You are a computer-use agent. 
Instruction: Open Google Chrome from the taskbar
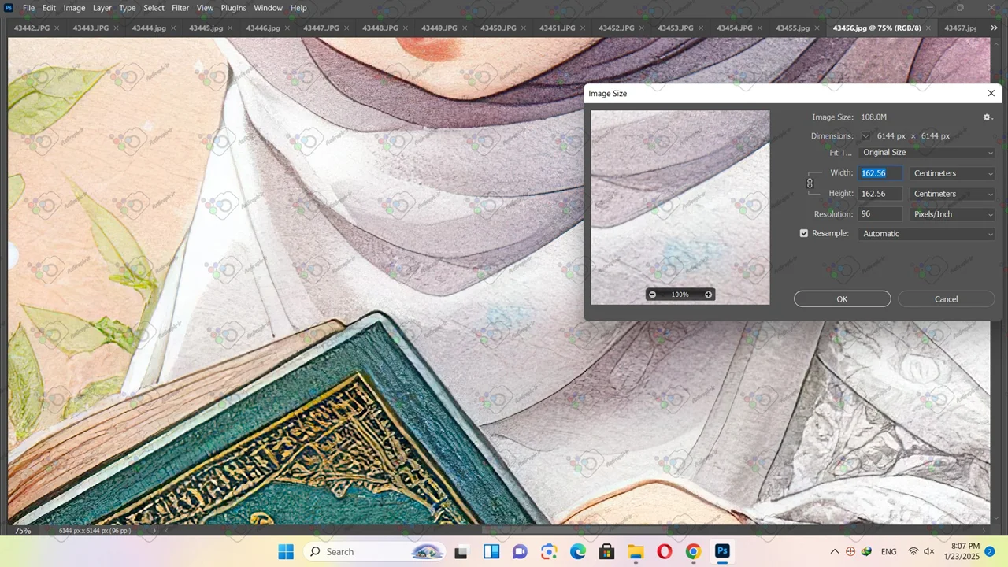(x=693, y=551)
